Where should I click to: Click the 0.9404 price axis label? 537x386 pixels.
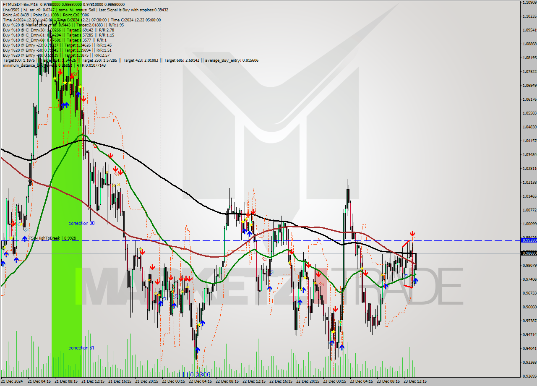coord(530,348)
